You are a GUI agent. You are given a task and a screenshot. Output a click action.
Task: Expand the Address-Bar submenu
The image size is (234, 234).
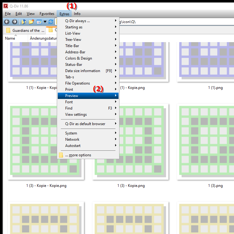[x=88, y=52]
